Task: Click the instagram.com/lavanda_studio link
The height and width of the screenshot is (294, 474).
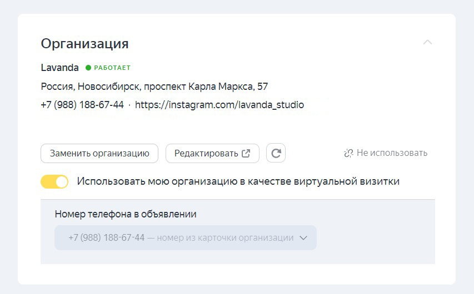Action: 219,105
